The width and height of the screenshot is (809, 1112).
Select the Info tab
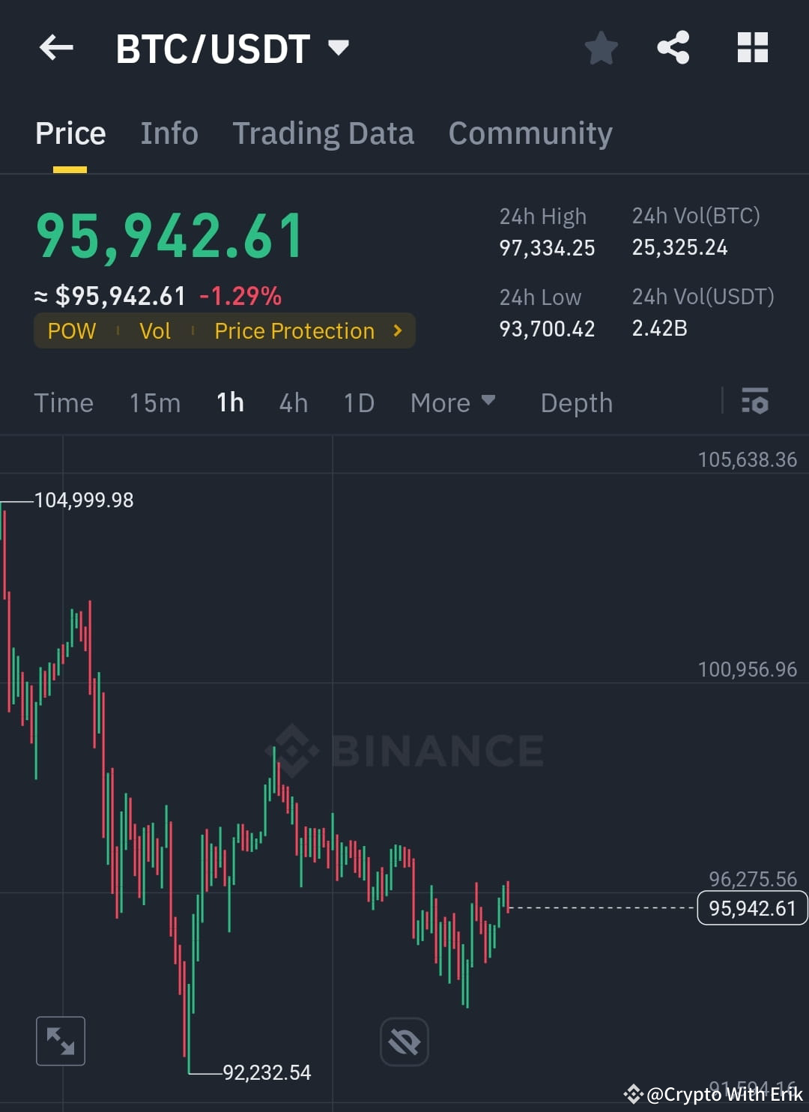coord(169,133)
